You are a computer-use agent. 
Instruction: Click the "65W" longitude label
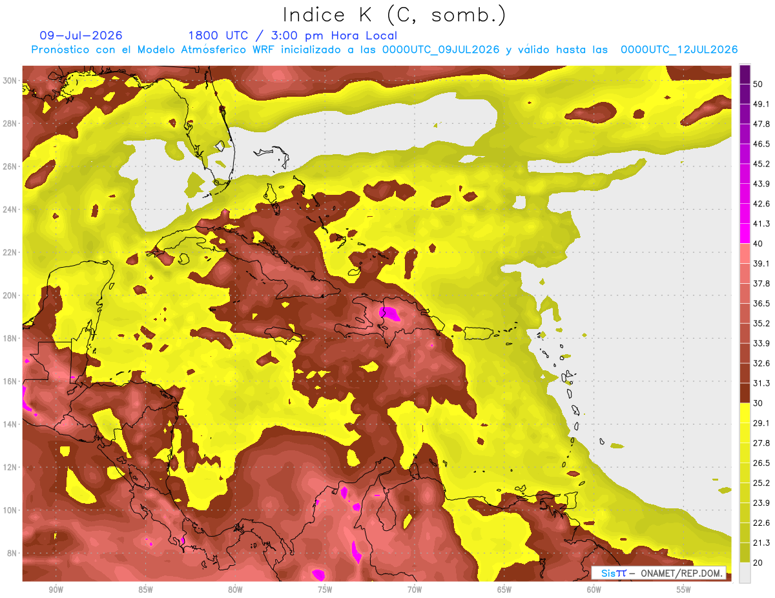[x=504, y=590]
